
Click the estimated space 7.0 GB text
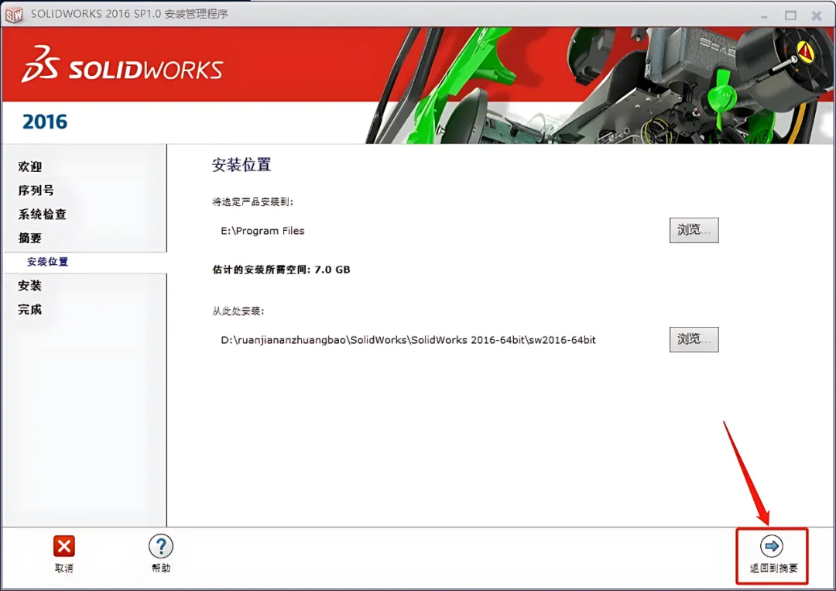point(281,270)
